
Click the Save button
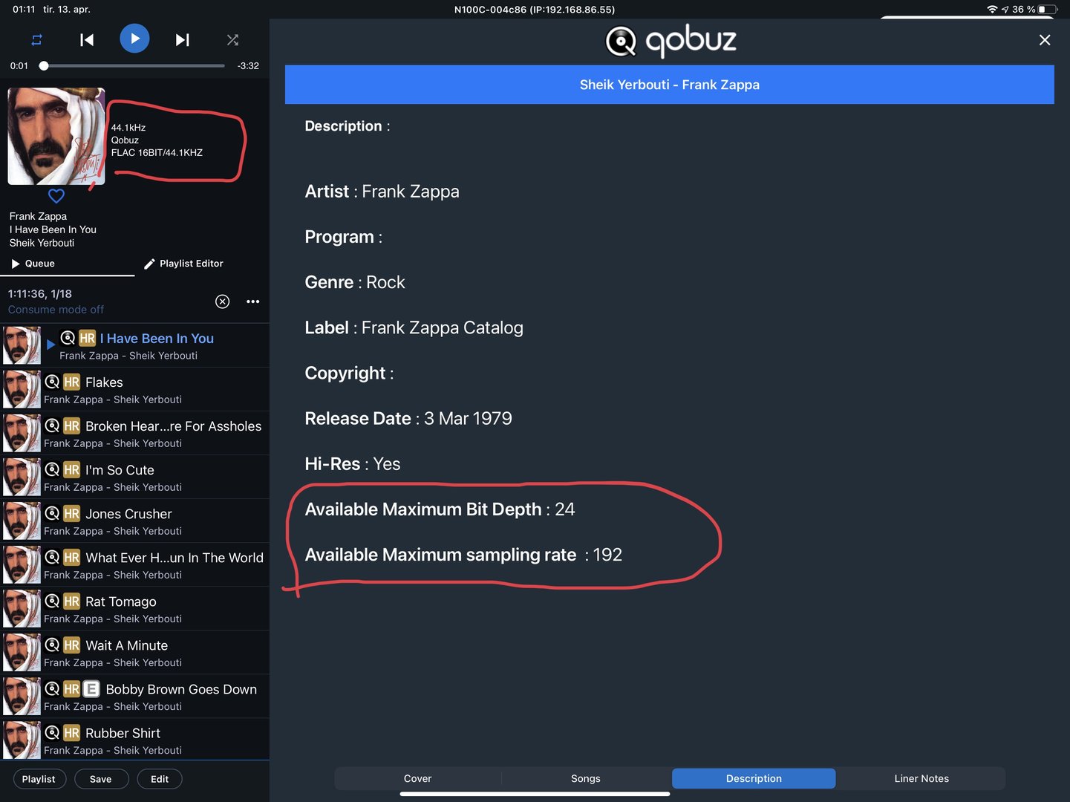click(101, 779)
